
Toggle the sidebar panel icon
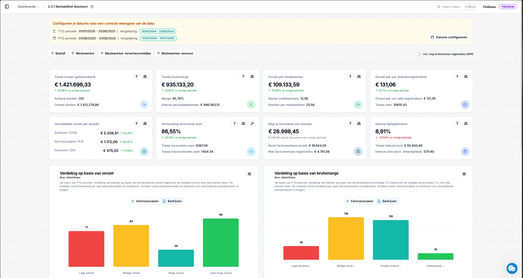point(7,7)
